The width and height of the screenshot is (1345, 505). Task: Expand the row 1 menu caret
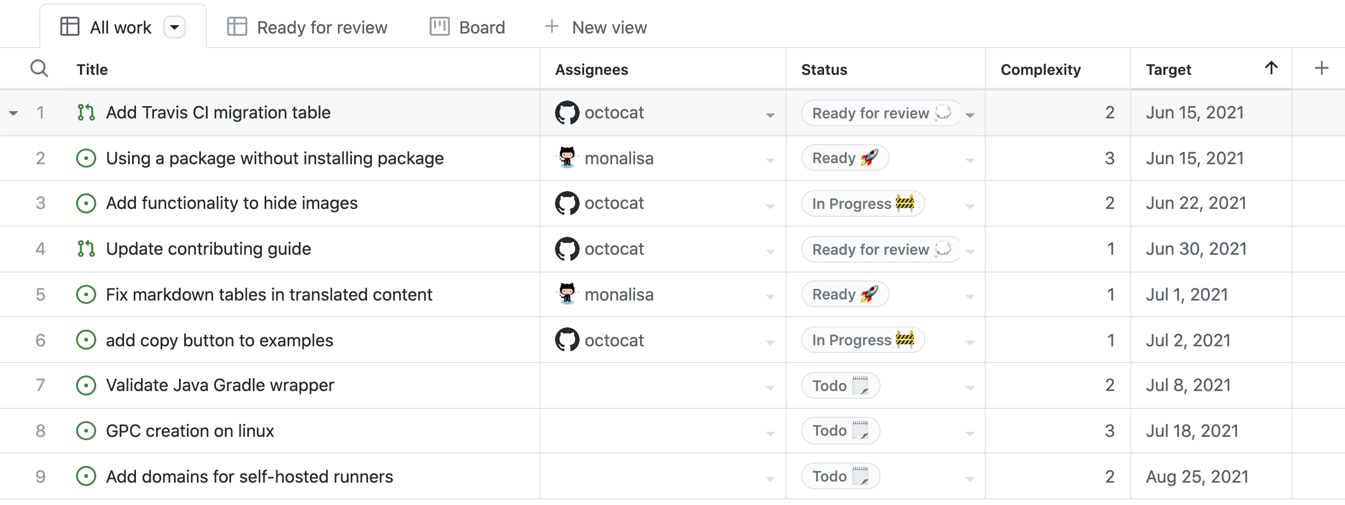click(13, 113)
